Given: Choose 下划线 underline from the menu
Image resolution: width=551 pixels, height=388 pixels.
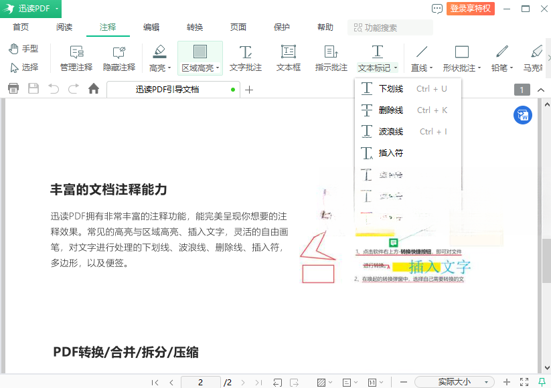Looking at the screenshot, I should coord(408,89).
